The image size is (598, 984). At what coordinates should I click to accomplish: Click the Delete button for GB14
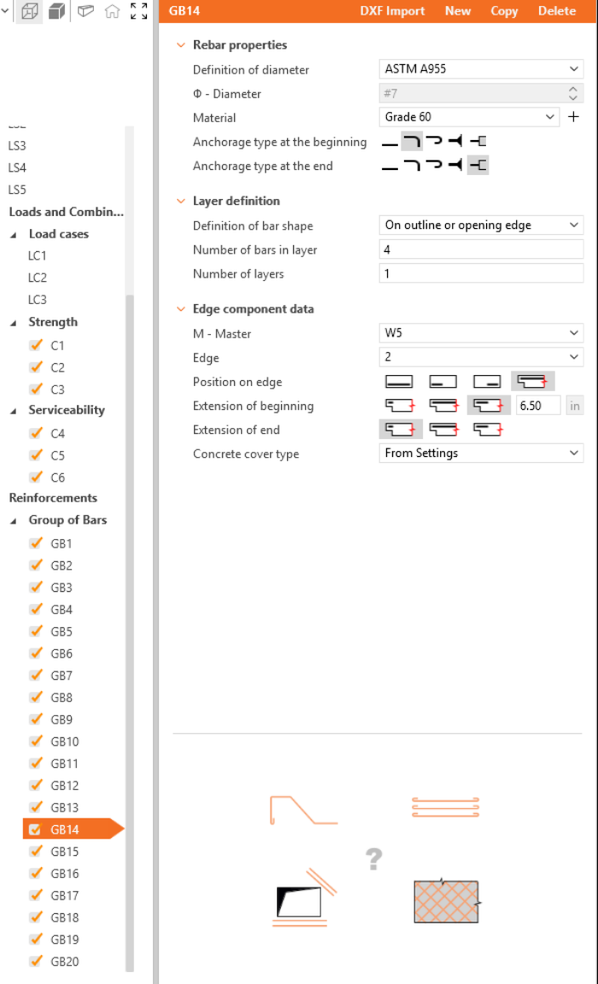click(557, 11)
